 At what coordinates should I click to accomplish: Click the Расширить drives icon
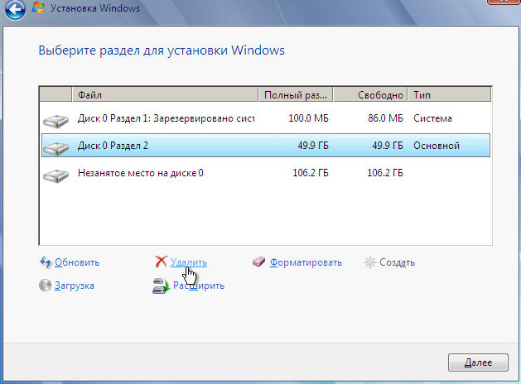click(162, 286)
